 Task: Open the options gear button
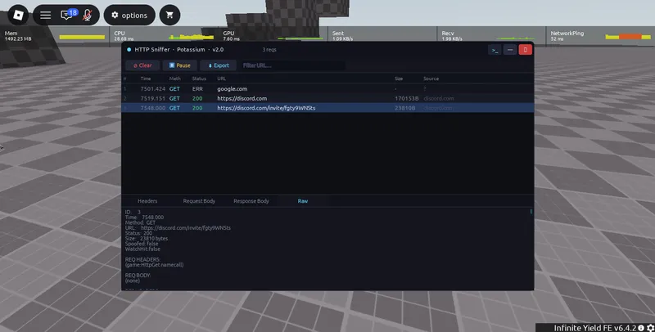coord(129,15)
